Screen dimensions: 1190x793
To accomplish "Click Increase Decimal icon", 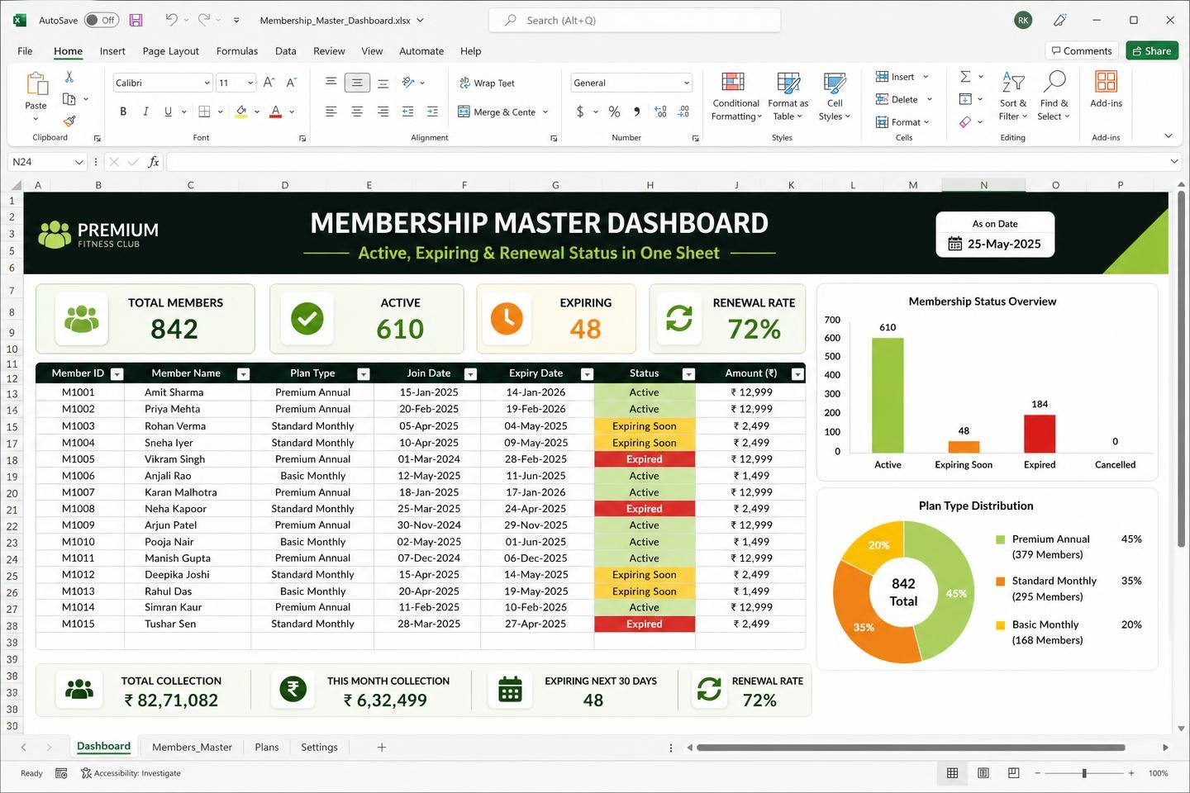I will coord(660,112).
